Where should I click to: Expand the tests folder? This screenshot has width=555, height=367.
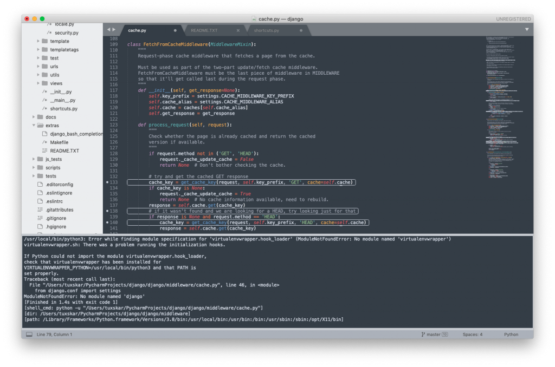point(34,175)
